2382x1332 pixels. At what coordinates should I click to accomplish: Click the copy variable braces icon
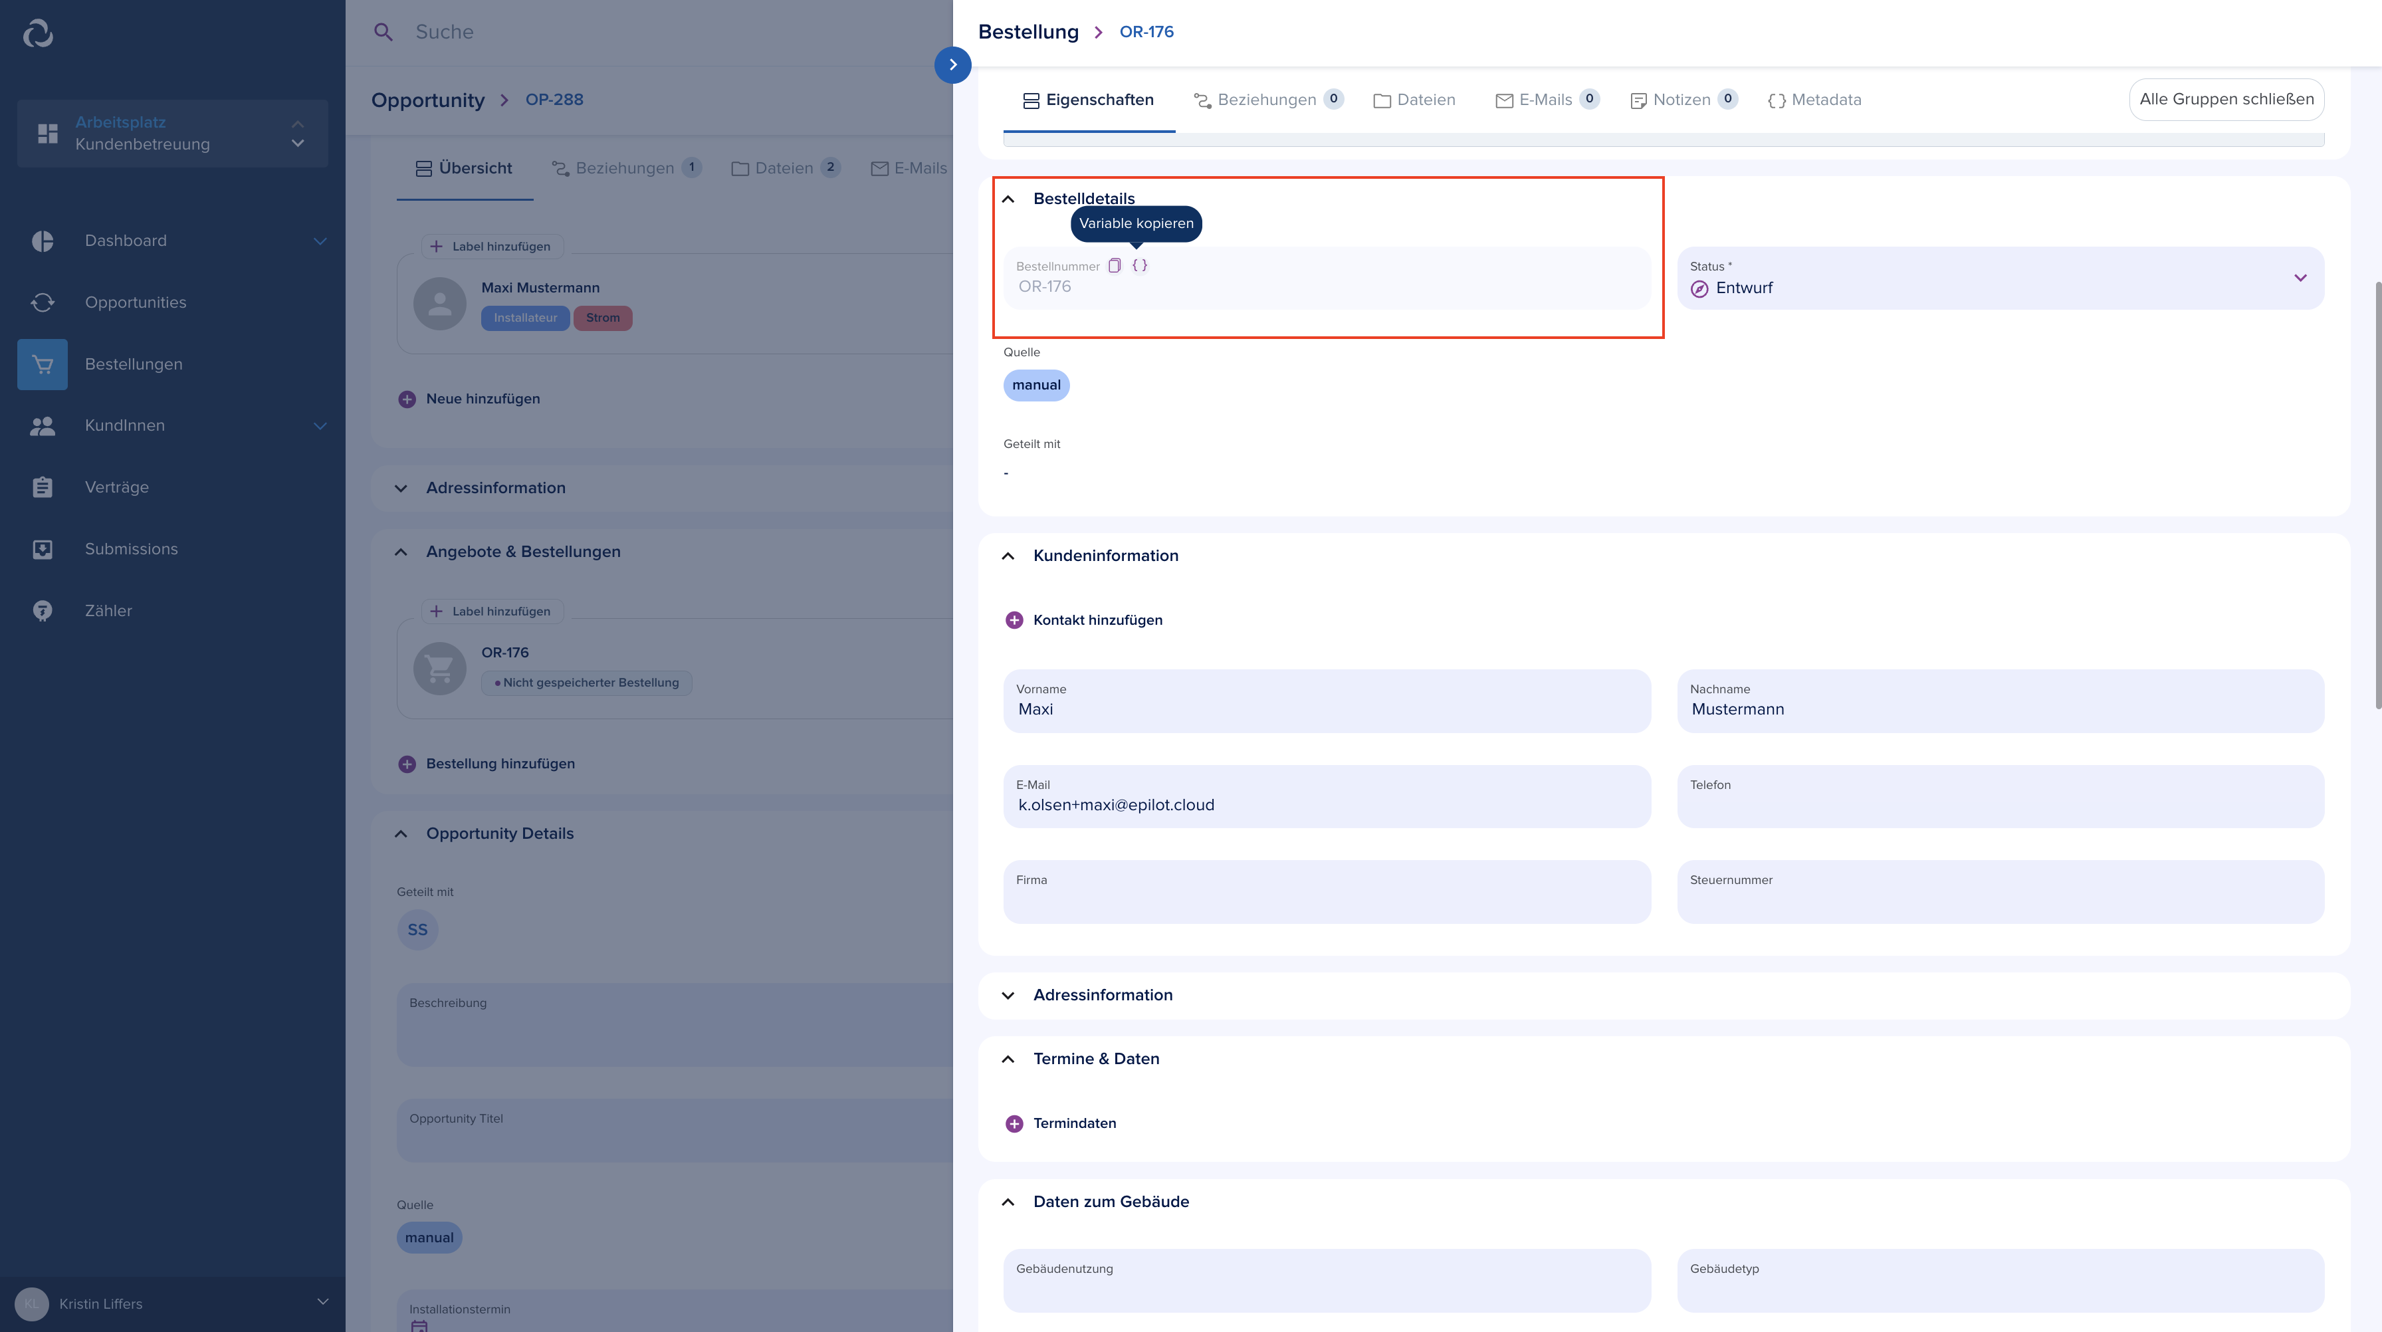(1139, 265)
